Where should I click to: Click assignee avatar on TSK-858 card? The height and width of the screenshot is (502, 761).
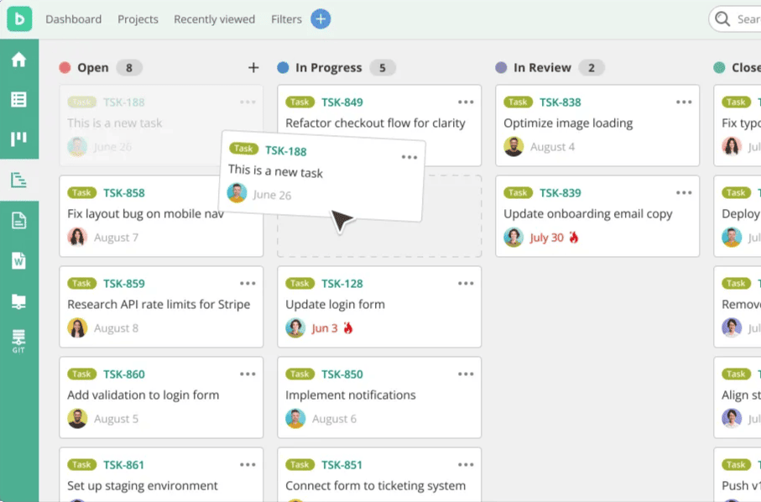point(77,238)
